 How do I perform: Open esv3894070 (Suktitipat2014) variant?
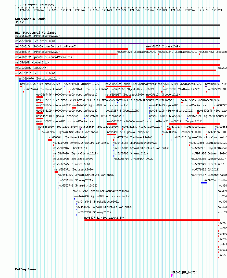coord(39,78)
